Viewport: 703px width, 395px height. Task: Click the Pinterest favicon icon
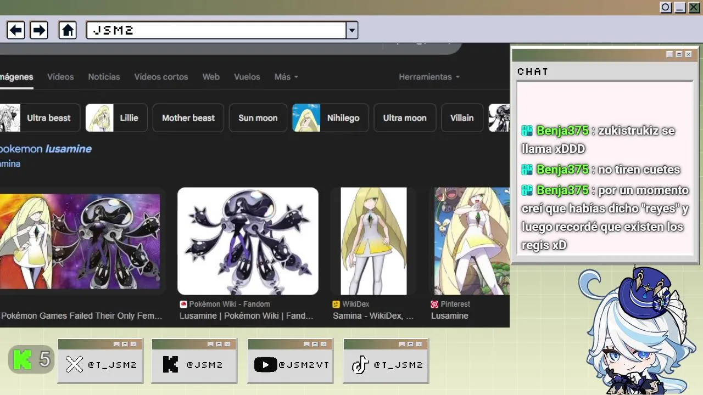point(434,304)
